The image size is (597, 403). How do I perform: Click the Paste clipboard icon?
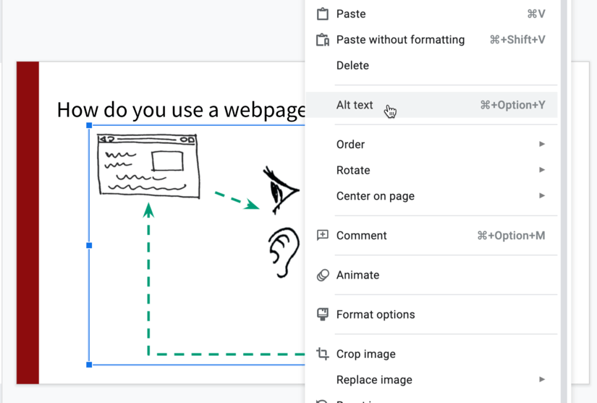point(323,14)
